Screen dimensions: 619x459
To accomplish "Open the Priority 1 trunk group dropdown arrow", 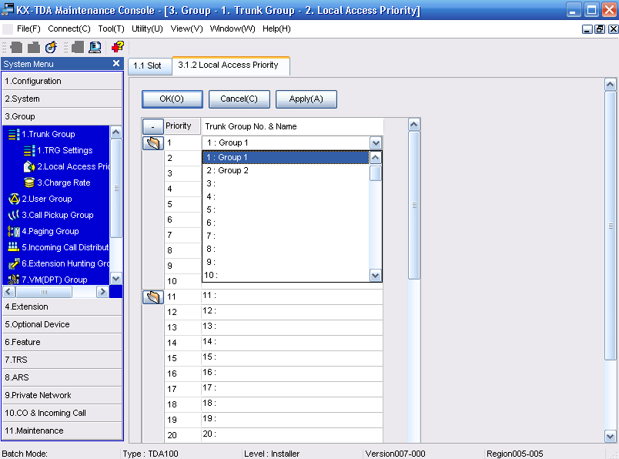I will [x=376, y=143].
